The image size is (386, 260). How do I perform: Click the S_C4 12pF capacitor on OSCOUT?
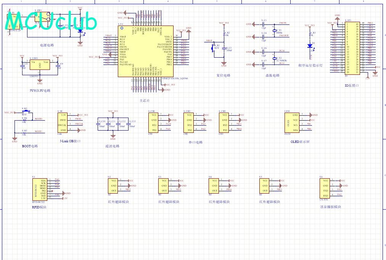(x=263, y=37)
